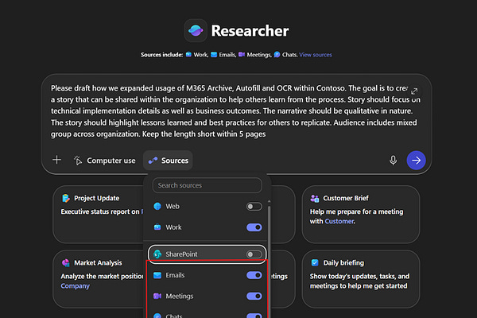Open the Market Analysis prompt card

coord(99,279)
